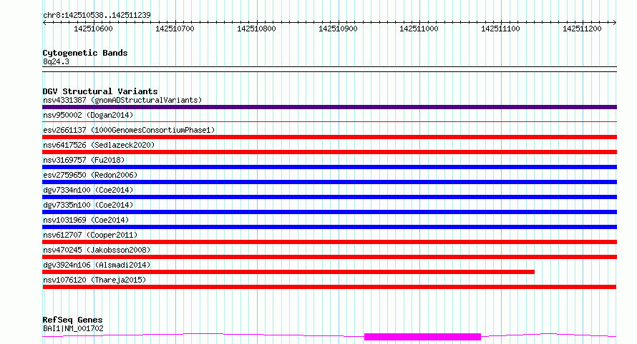
Task: Click the left arrow end of the ruler
Action: [44, 22]
